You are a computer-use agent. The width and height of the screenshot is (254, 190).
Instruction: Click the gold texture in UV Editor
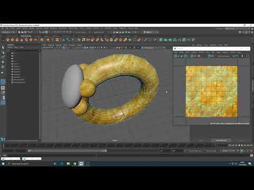click(x=212, y=91)
